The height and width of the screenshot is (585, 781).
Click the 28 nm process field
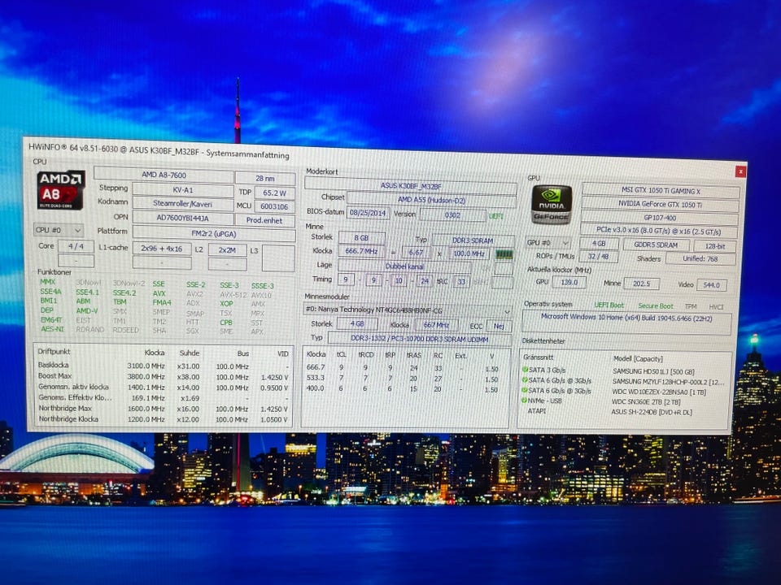265,178
